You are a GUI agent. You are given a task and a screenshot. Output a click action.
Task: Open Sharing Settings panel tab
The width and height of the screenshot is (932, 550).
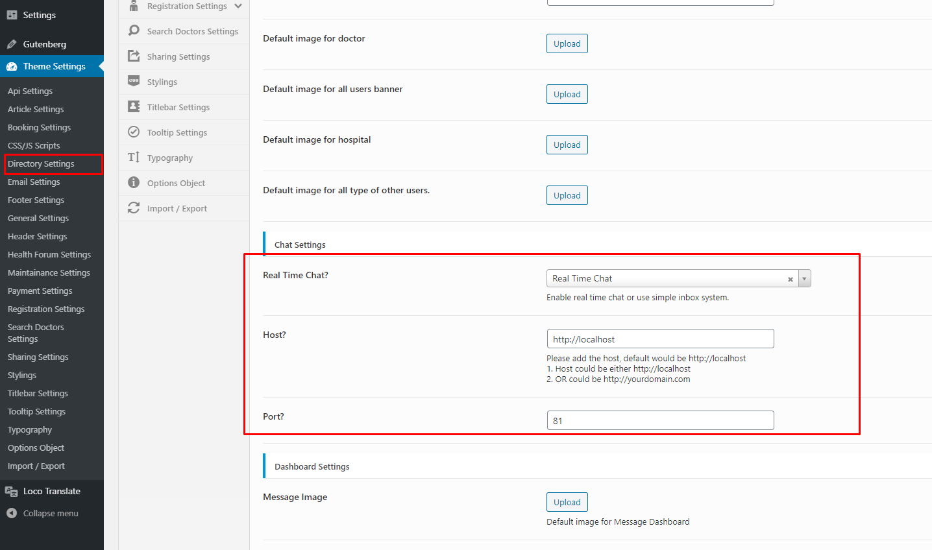click(x=184, y=56)
